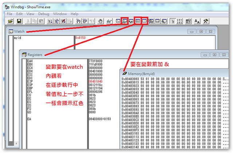Viewport: 233px width, 154px height.
Task: Click the hand breakpoint toolbar icon
Action: coord(101,21)
